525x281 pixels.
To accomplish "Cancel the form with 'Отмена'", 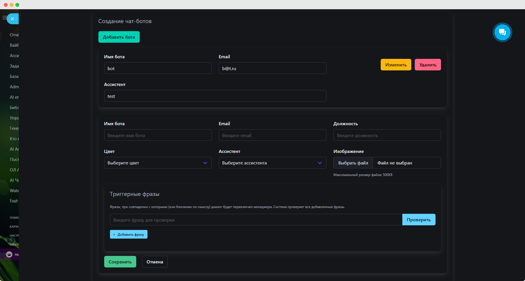I will 155,262.
